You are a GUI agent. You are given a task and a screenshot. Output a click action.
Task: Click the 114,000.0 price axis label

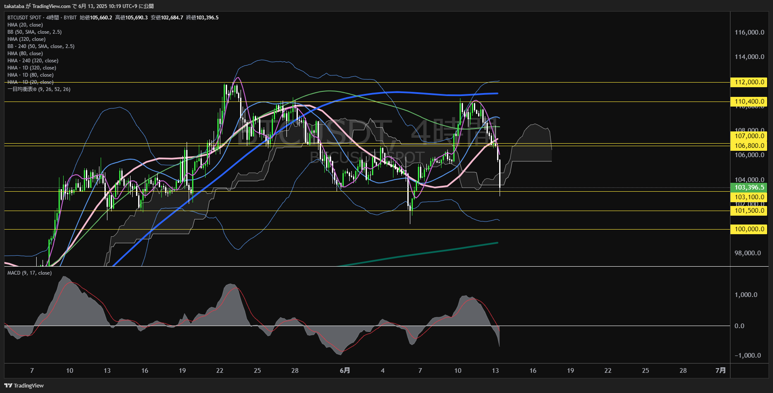(x=749, y=57)
